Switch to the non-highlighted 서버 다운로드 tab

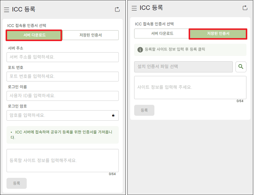[x=162, y=34]
